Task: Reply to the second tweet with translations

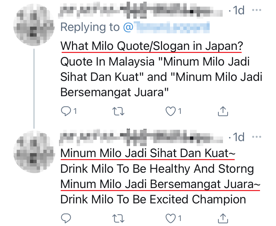Action: 66,218
